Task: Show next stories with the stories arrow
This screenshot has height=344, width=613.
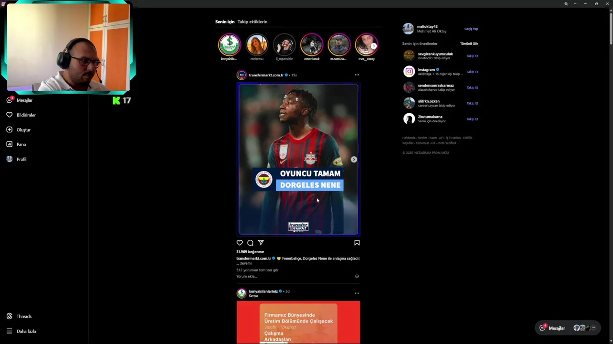Action: point(374,46)
